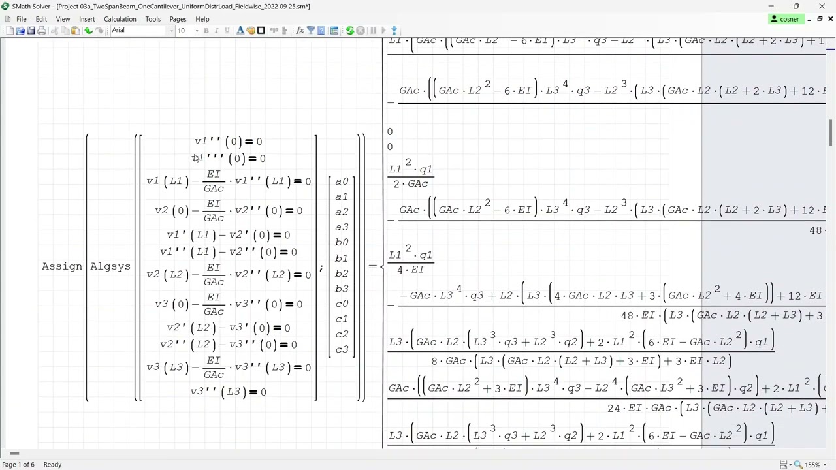The image size is (836, 470).
Task: Open the Calculation menu
Action: 120,19
